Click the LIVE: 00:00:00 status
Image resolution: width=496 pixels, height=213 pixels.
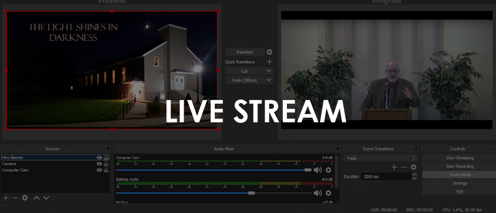pyautogui.click(x=383, y=210)
